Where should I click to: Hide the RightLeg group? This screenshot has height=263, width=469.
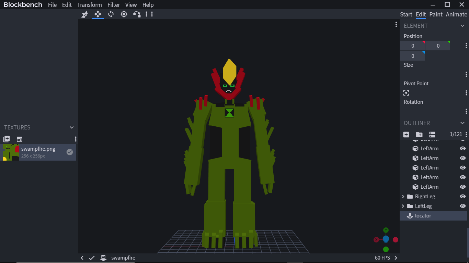(462, 196)
